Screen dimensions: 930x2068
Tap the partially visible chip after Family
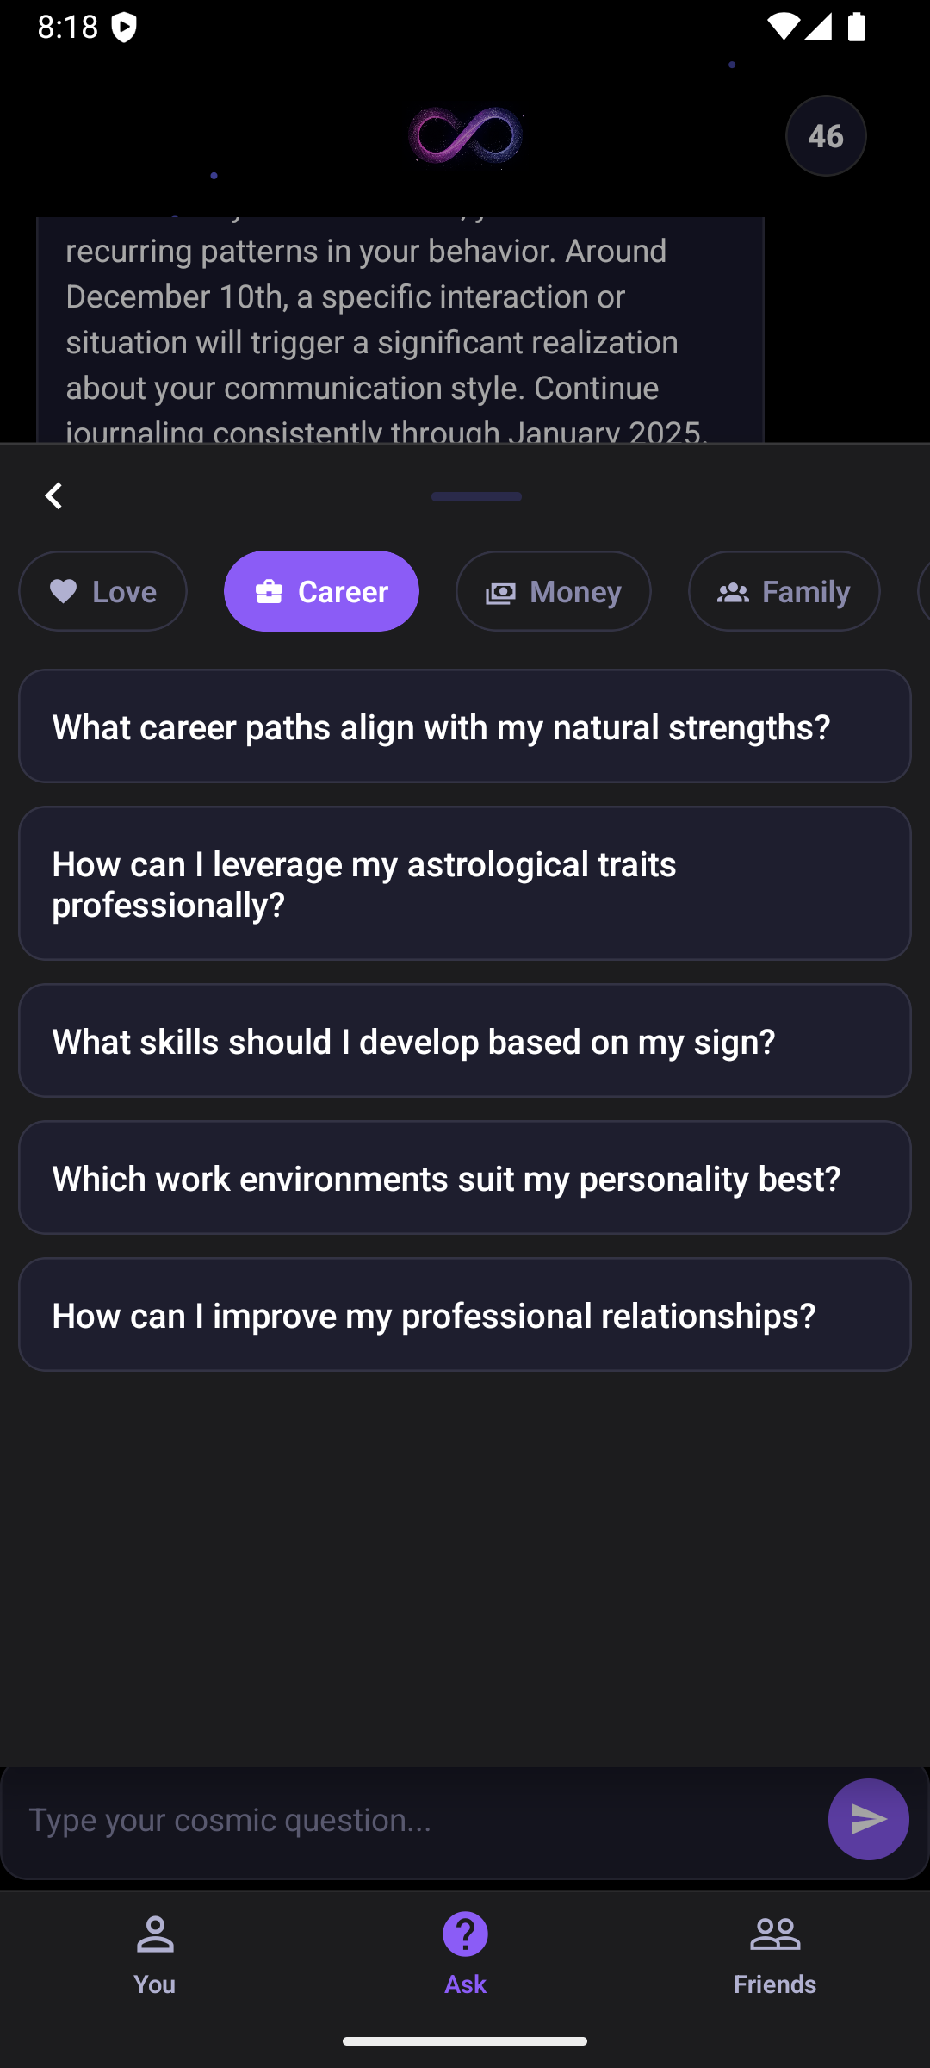coord(923,591)
